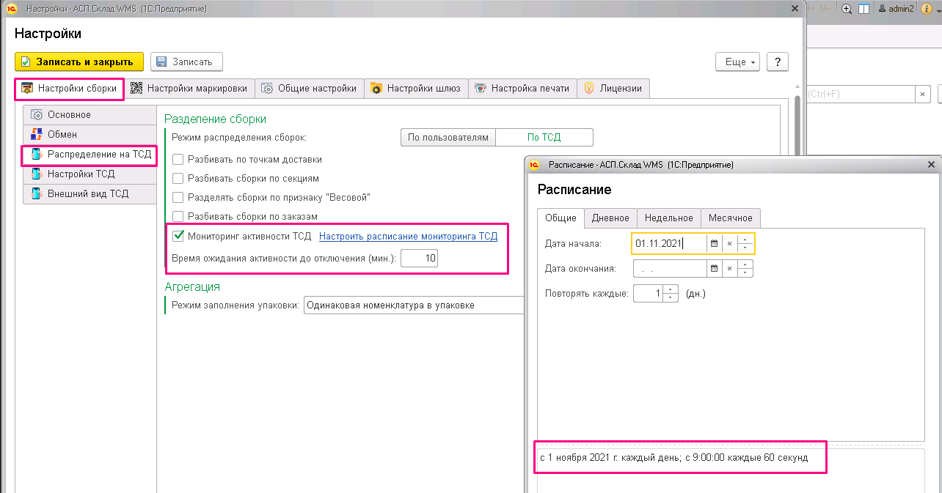Clear the Ctrl+F search field

(x=922, y=94)
